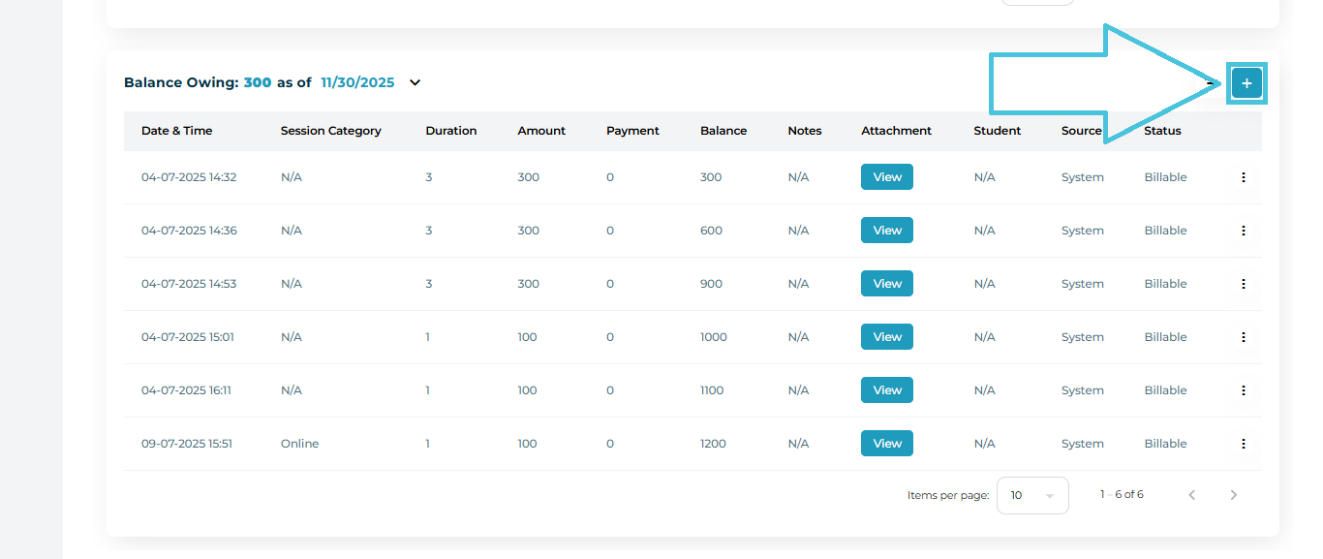Open three-dot menu for 04-07-2025 16:11 row

tap(1244, 390)
